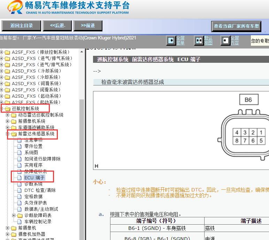Open 失效保护表 page
Screen dimensions: 269x240
pyautogui.click(x=36, y=203)
